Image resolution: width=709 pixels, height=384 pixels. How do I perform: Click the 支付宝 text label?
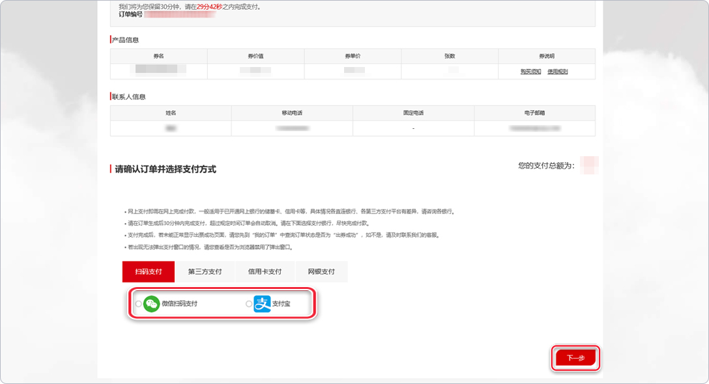pyautogui.click(x=282, y=304)
